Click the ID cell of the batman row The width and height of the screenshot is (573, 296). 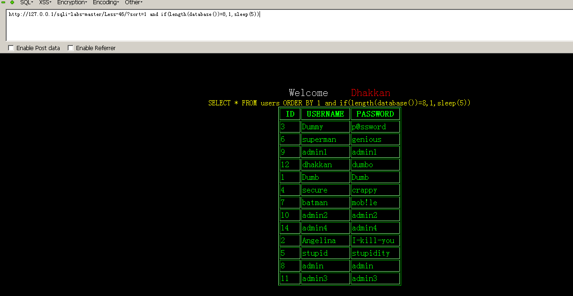click(x=290, y=203)
